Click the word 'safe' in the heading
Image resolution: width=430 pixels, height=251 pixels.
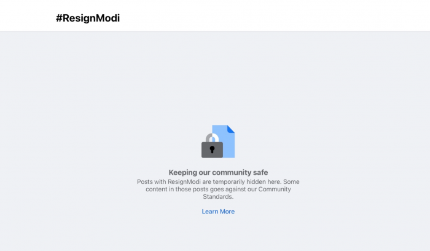[260, 172]
